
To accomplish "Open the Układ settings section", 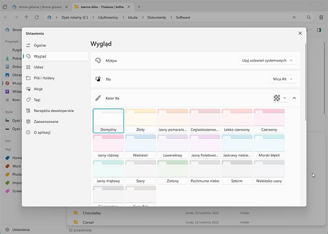I will (x=55, y=67).
